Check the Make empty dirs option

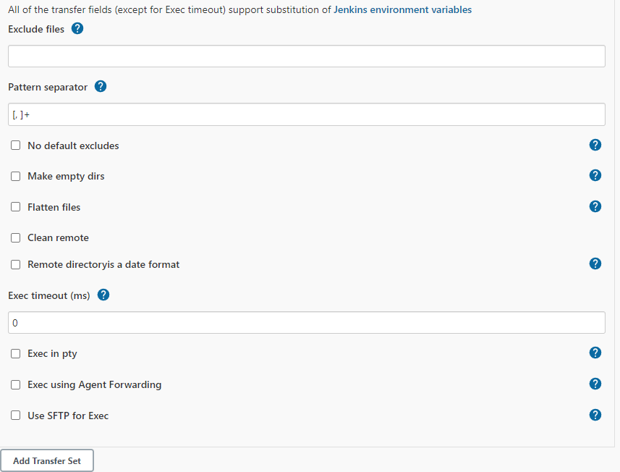tap(15, 176)
